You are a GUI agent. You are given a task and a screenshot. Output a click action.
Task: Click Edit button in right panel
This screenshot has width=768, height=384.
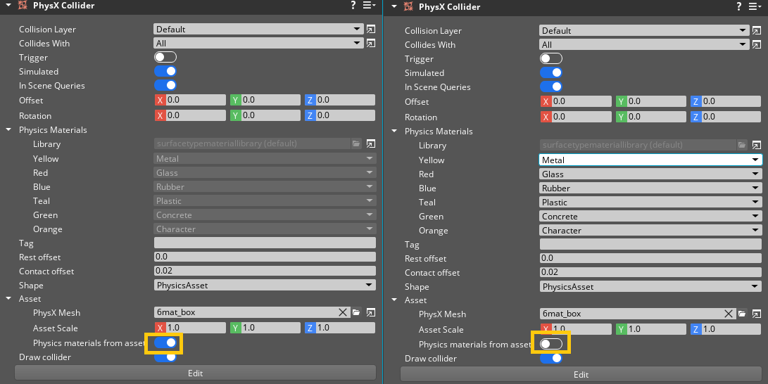(x=581, y=374)
